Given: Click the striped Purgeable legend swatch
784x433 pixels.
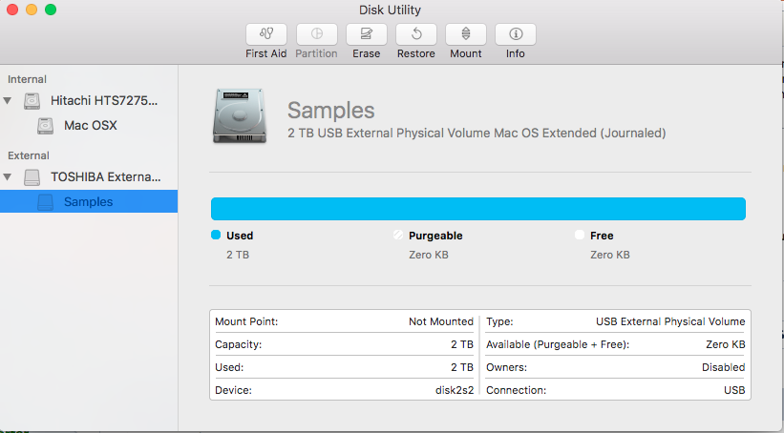Looking at the screenshot, I should coord(398,235).
